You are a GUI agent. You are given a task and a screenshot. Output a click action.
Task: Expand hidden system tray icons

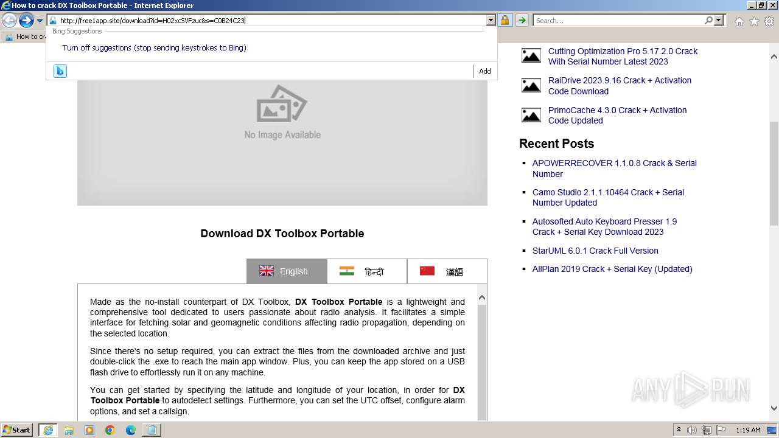(x=679, y=430)
